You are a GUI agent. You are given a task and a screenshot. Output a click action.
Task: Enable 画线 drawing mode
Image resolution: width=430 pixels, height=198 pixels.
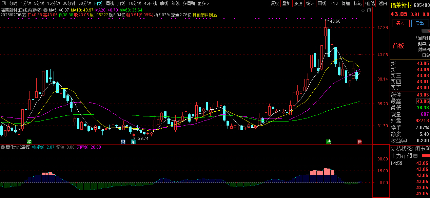(322, 3)
